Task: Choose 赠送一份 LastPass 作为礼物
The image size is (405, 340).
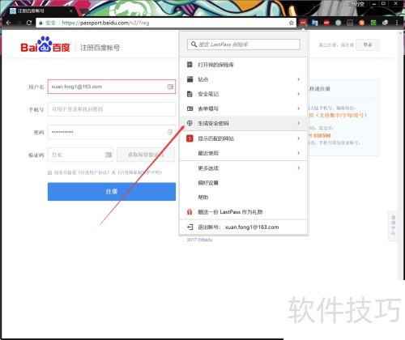Action: (244, 212)
